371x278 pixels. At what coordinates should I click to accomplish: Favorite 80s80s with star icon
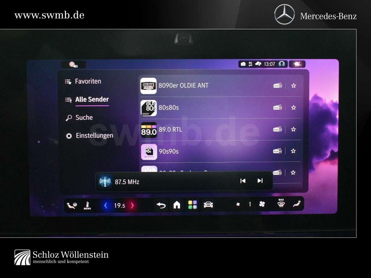click(x=293, y=108)
